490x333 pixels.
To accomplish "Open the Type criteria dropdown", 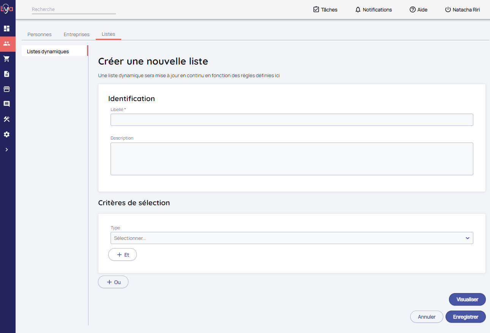I will point(291,238).
